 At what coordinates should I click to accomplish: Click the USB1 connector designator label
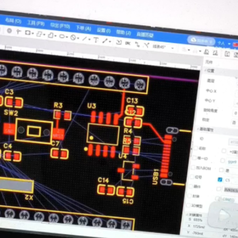tap(155, 177)
